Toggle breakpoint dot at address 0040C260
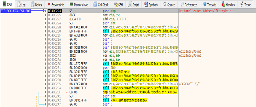Image resolution: width=256 pixels, height=107 pixels. tap(46, 31)
